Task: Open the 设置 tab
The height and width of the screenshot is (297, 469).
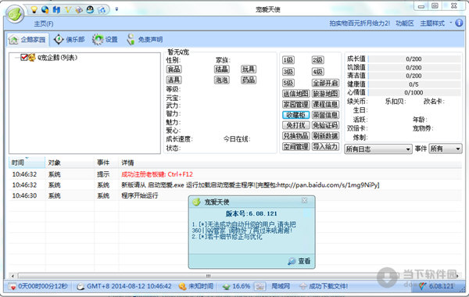Action: 105,40
